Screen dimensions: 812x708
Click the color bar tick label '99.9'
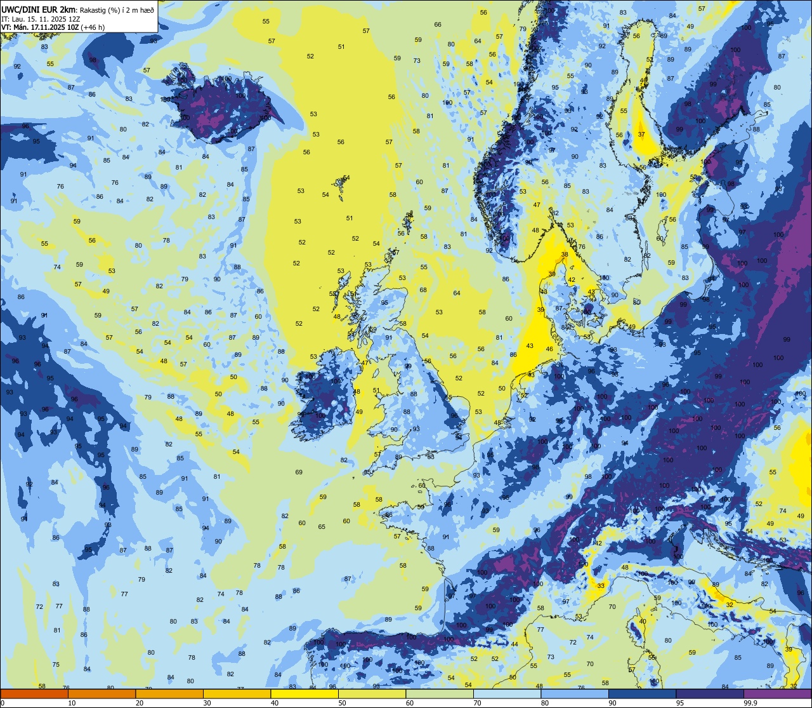tap(750, 703)
